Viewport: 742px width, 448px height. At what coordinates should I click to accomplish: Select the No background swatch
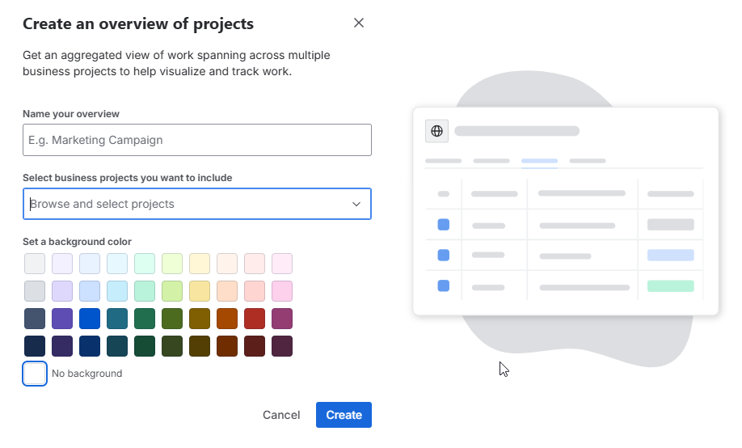tap(35, 374)
